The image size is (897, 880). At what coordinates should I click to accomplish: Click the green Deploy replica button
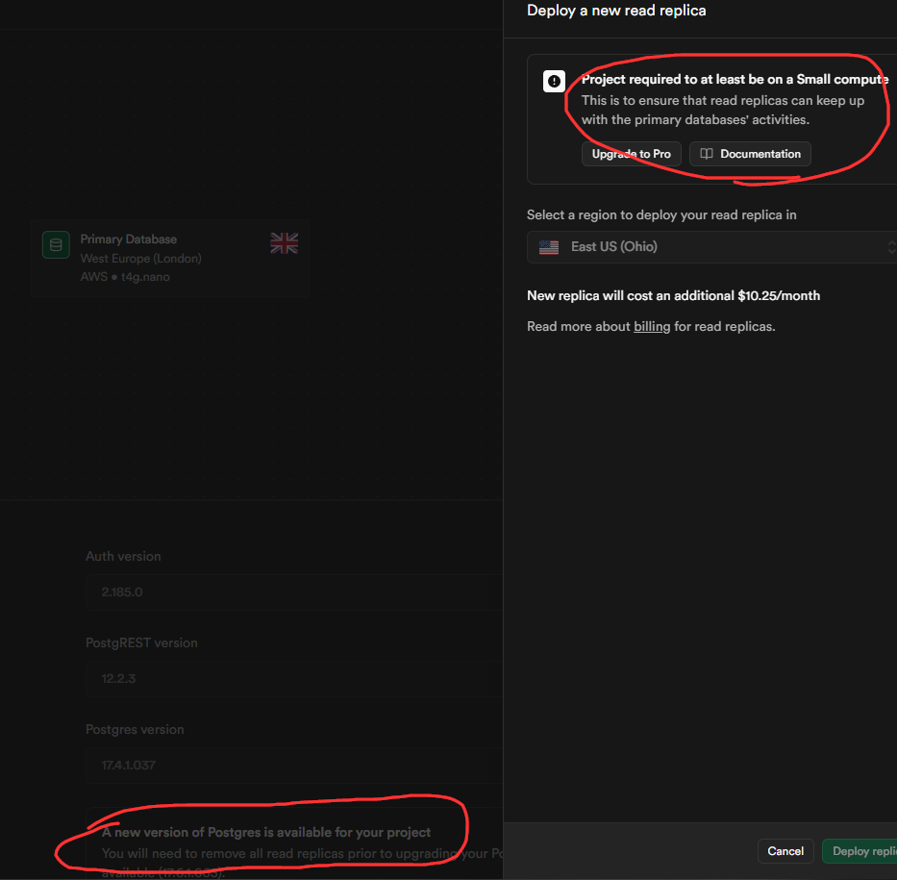click(x=861, y=851)
